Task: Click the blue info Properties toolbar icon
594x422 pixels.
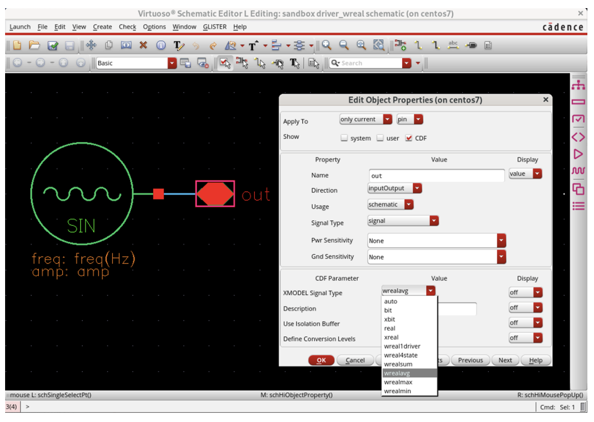Action: coord(161,46)
